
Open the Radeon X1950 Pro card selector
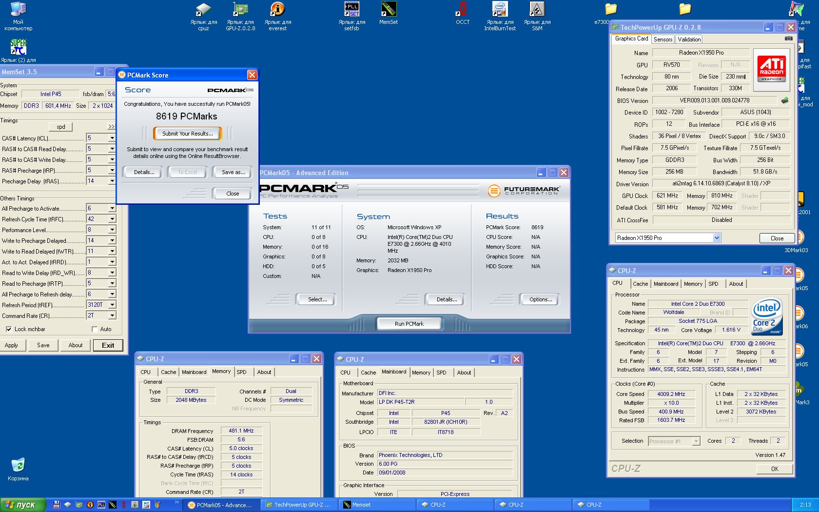coord(668,238)
